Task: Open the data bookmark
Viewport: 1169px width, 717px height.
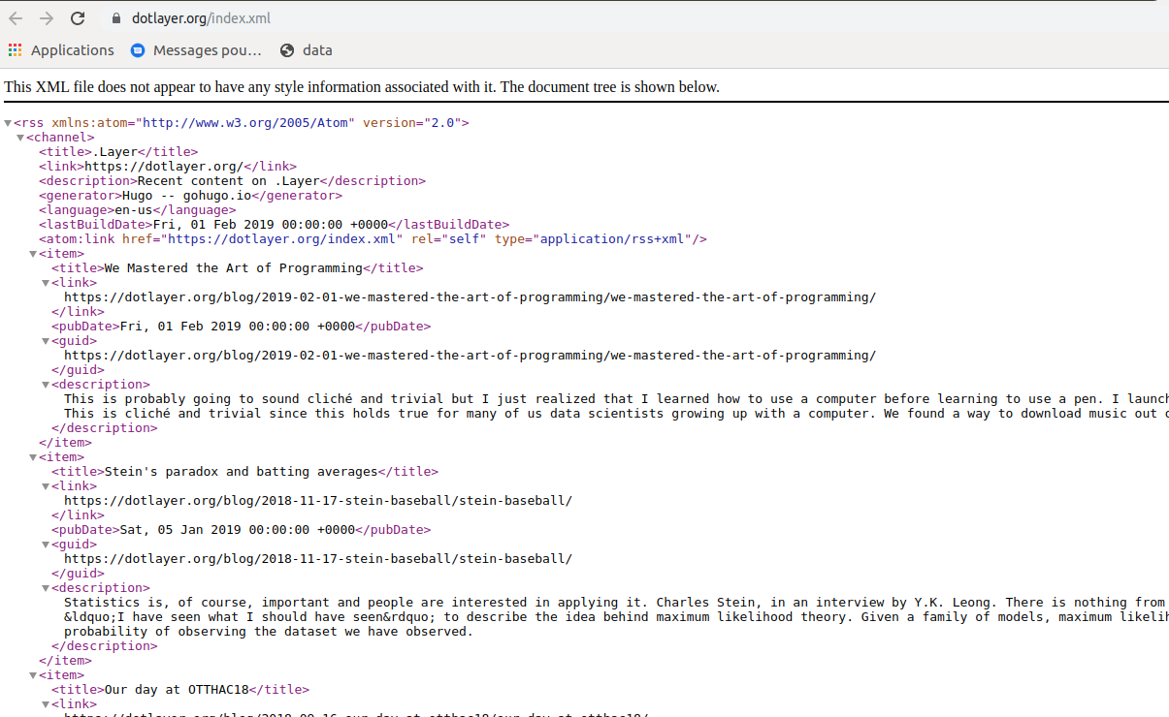Action: 307,50
